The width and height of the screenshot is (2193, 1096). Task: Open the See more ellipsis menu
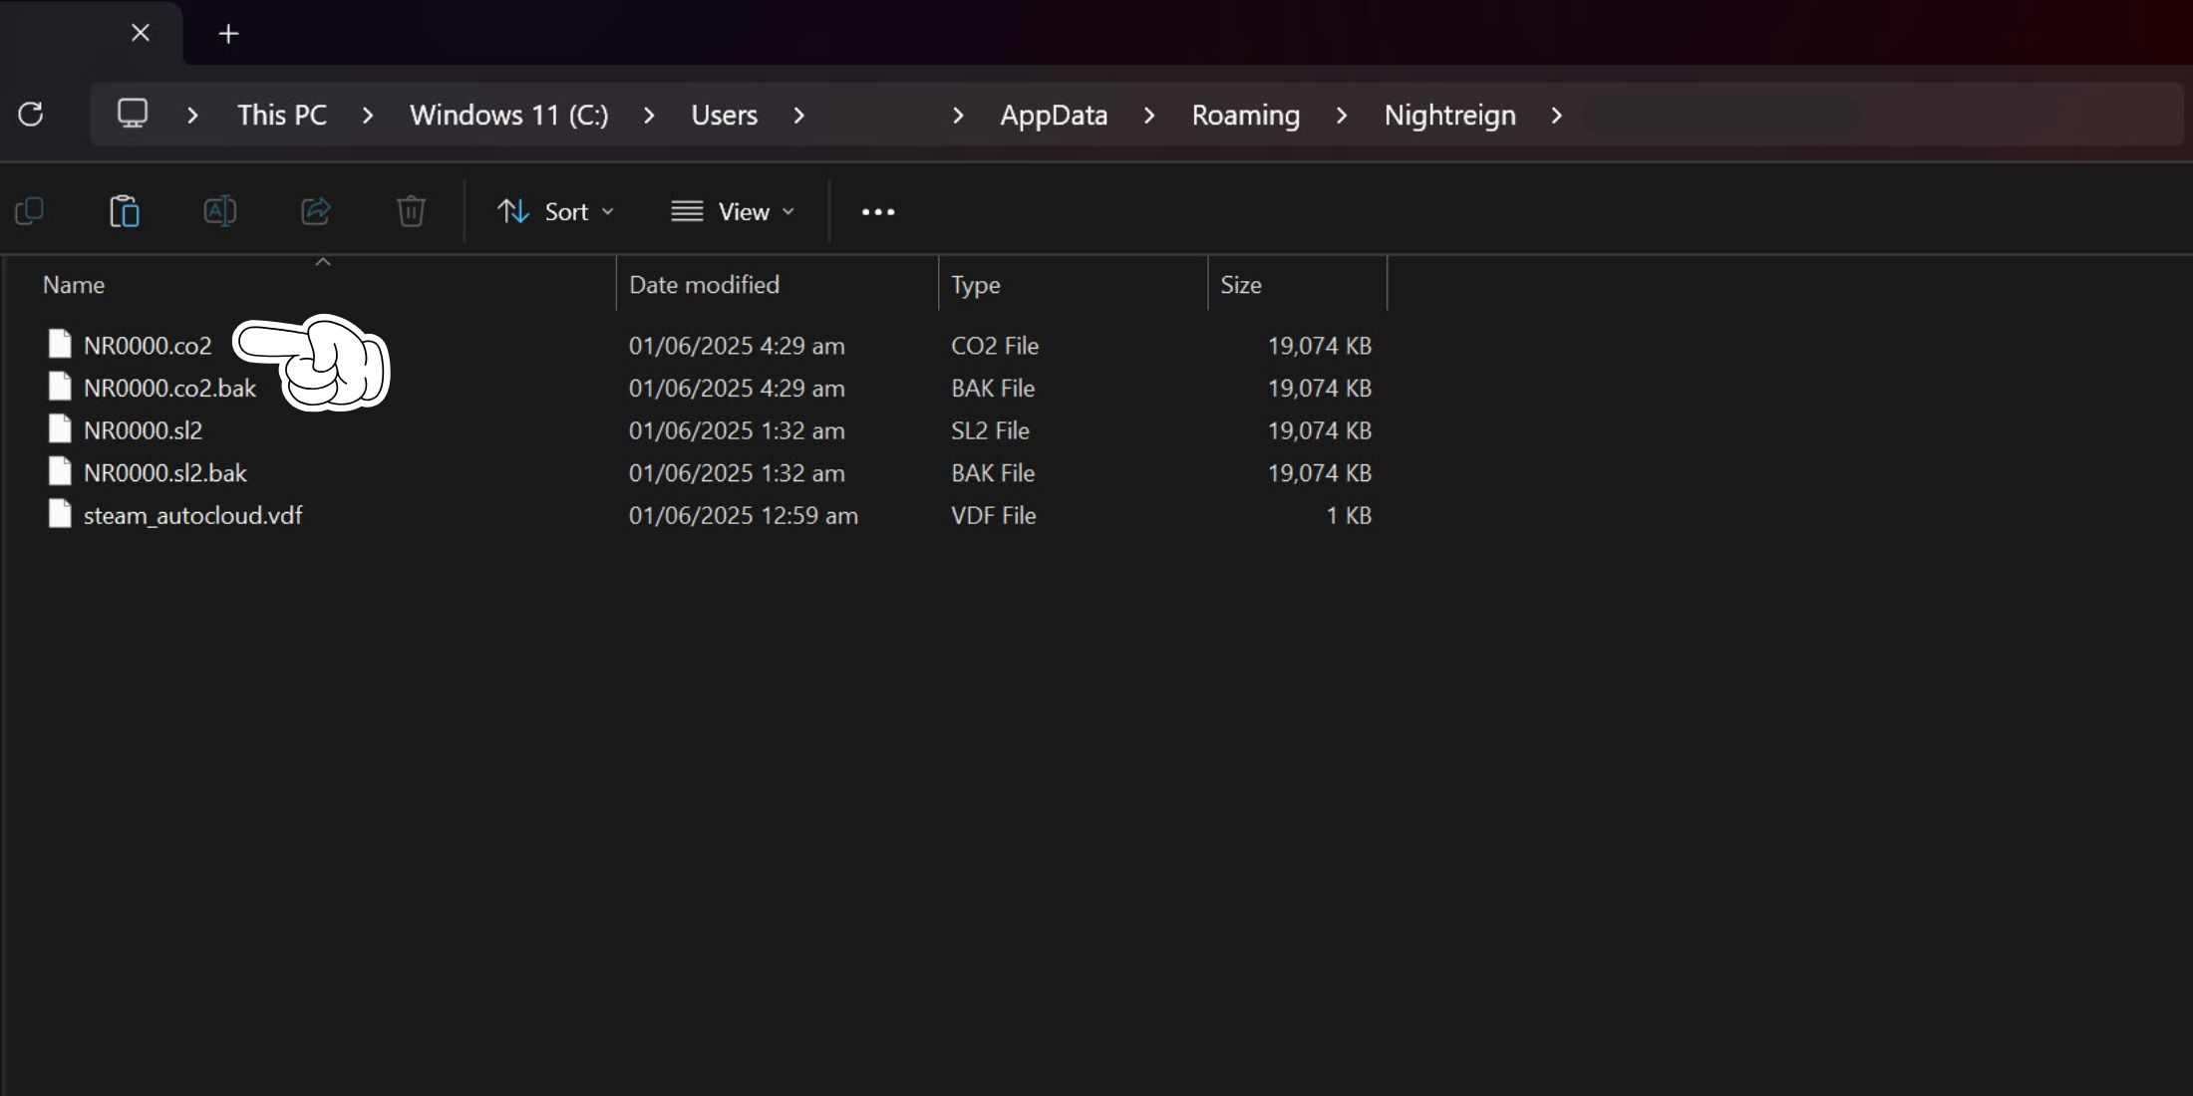tap(877, 212)
